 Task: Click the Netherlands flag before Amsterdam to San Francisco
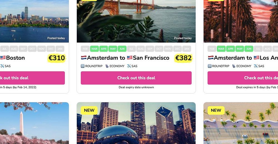click(84, 58)
